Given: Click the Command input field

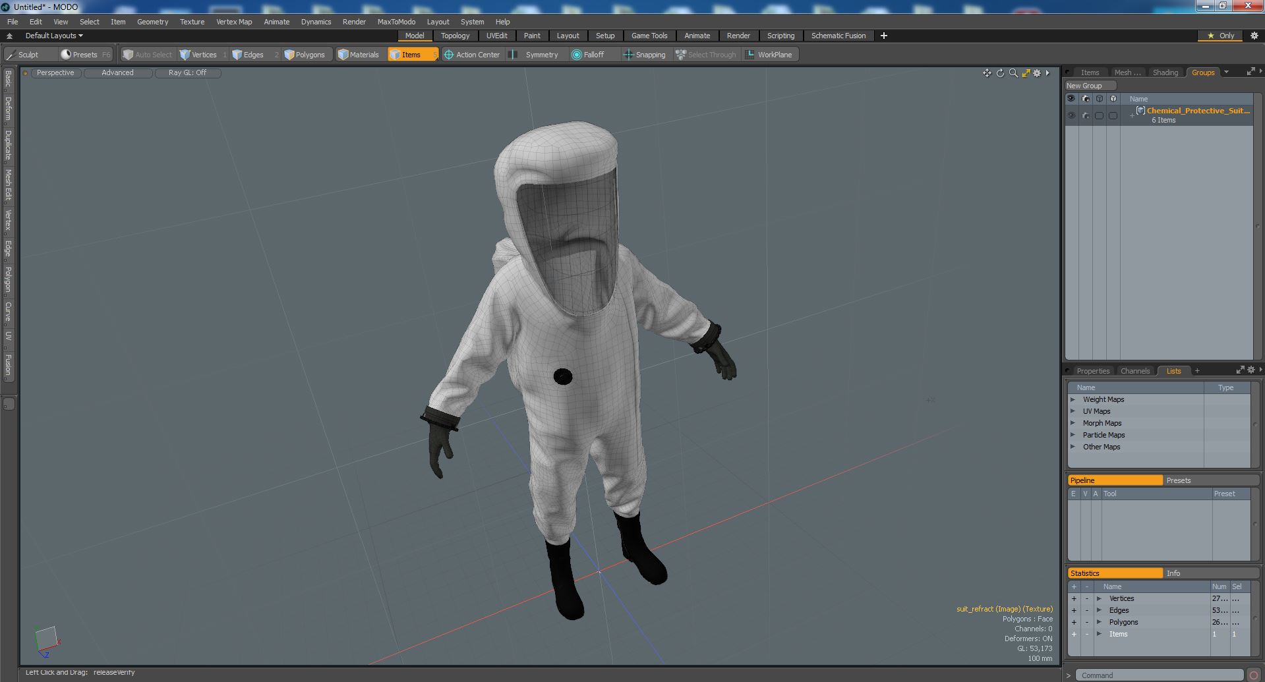Looking at the screenshot, I should pyautogui.click(x=1160, y=675).
